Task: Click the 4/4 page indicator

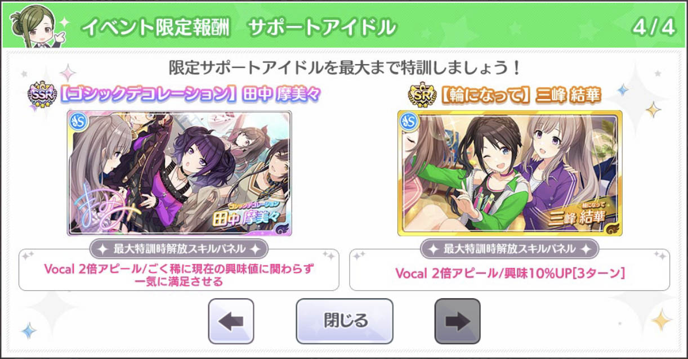Action: 654,28
